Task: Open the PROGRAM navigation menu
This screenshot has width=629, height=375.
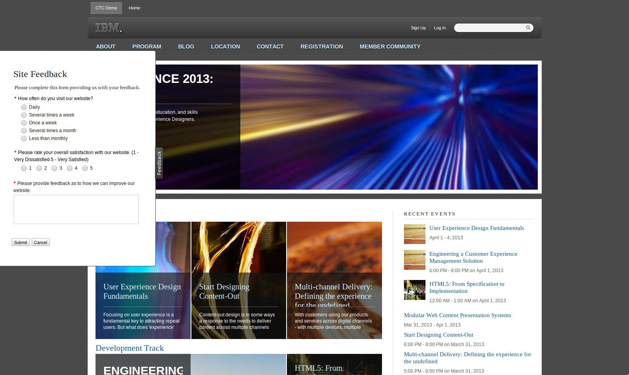Action: click(146, 47)
